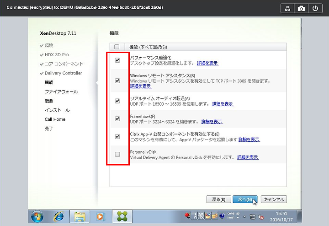Uncheck リアルタイム オーディオ転送 checkbox

117,101
